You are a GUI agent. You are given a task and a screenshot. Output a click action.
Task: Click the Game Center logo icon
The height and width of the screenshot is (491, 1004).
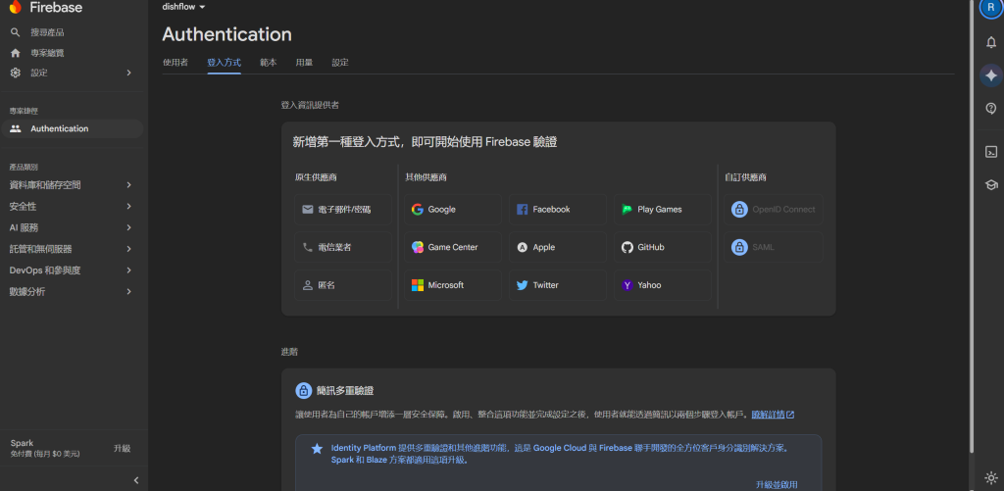(x=418, y=247)
